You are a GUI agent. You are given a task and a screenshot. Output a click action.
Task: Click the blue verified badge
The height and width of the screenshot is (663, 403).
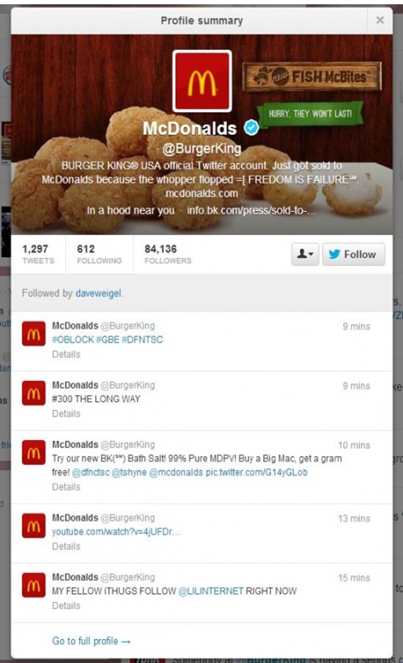(x=251, y=128)
